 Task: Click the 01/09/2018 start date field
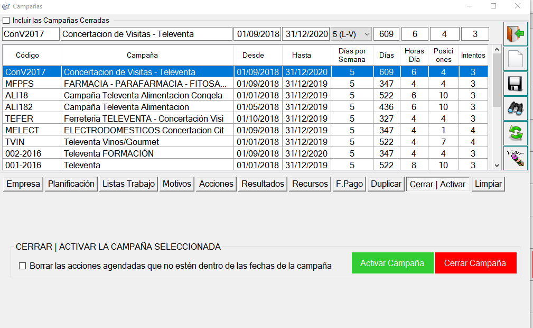257,34
